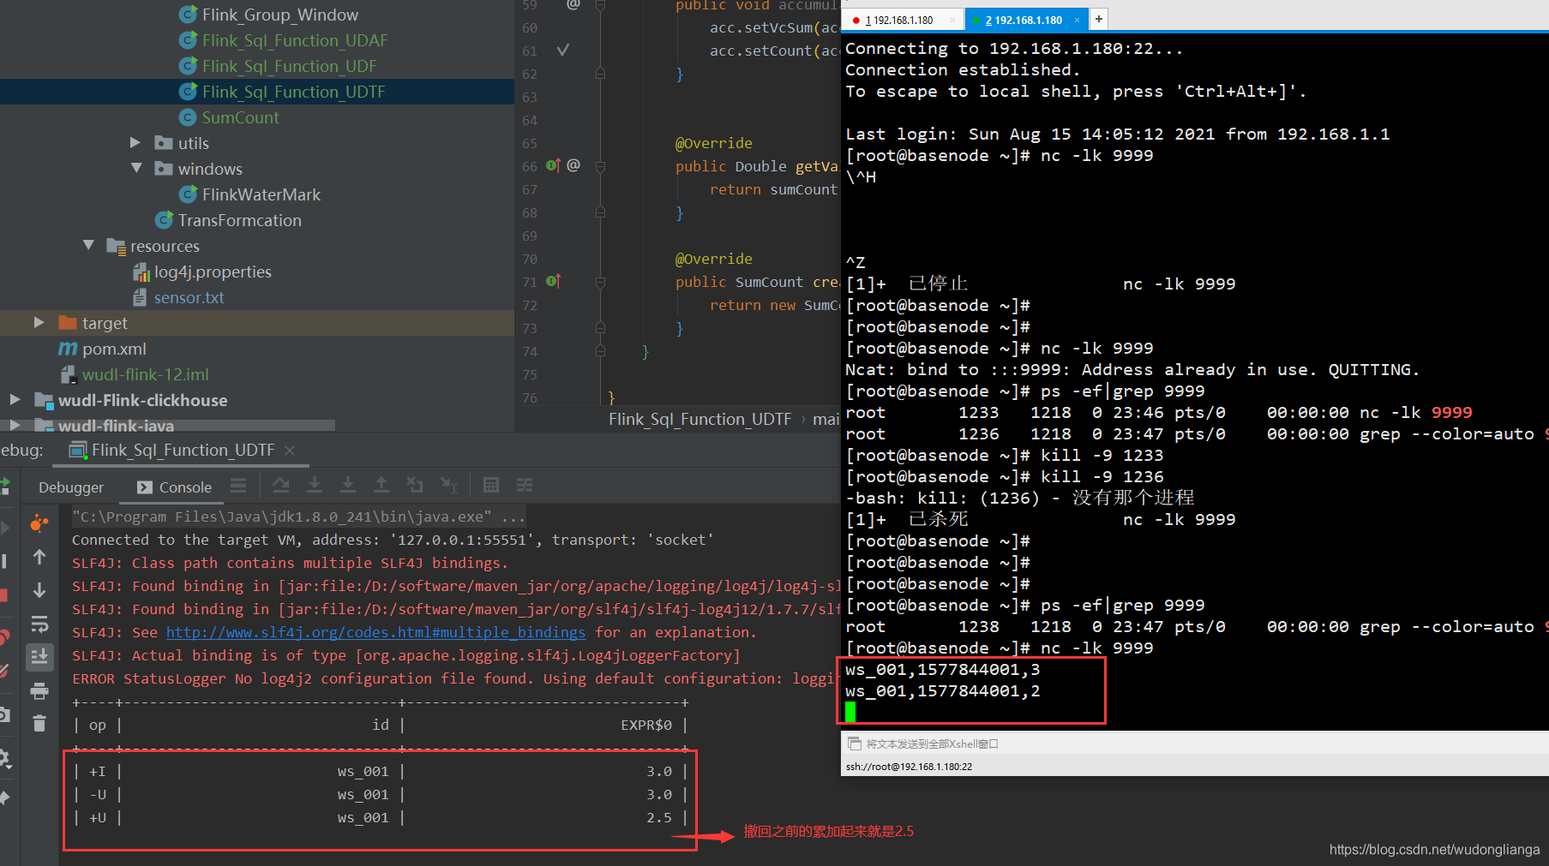The width and height of the screenshot is (1549, 866).
Task: Click the hamburger layout icon beside Console tab
Action: tap(238, 486)
